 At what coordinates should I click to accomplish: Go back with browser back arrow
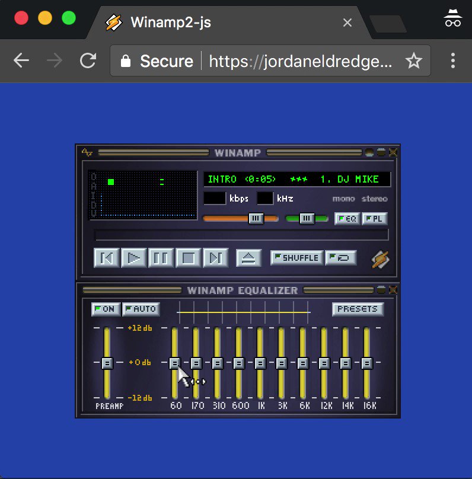[x=21, y=60]
